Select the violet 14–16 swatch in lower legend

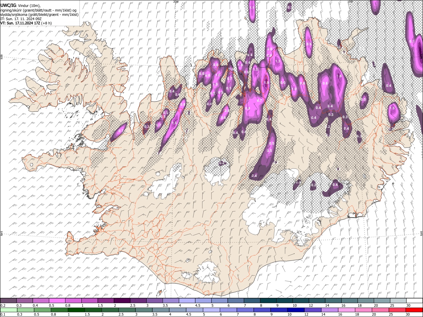point(329,310)
